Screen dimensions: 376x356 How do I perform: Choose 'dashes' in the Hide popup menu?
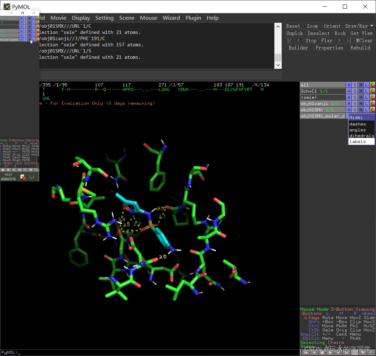pos(361,124)
